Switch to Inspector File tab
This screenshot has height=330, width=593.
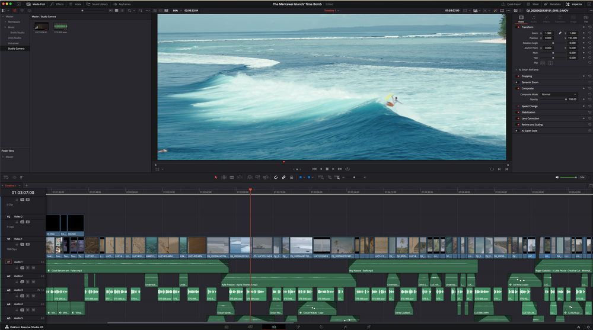click(586, 19)
